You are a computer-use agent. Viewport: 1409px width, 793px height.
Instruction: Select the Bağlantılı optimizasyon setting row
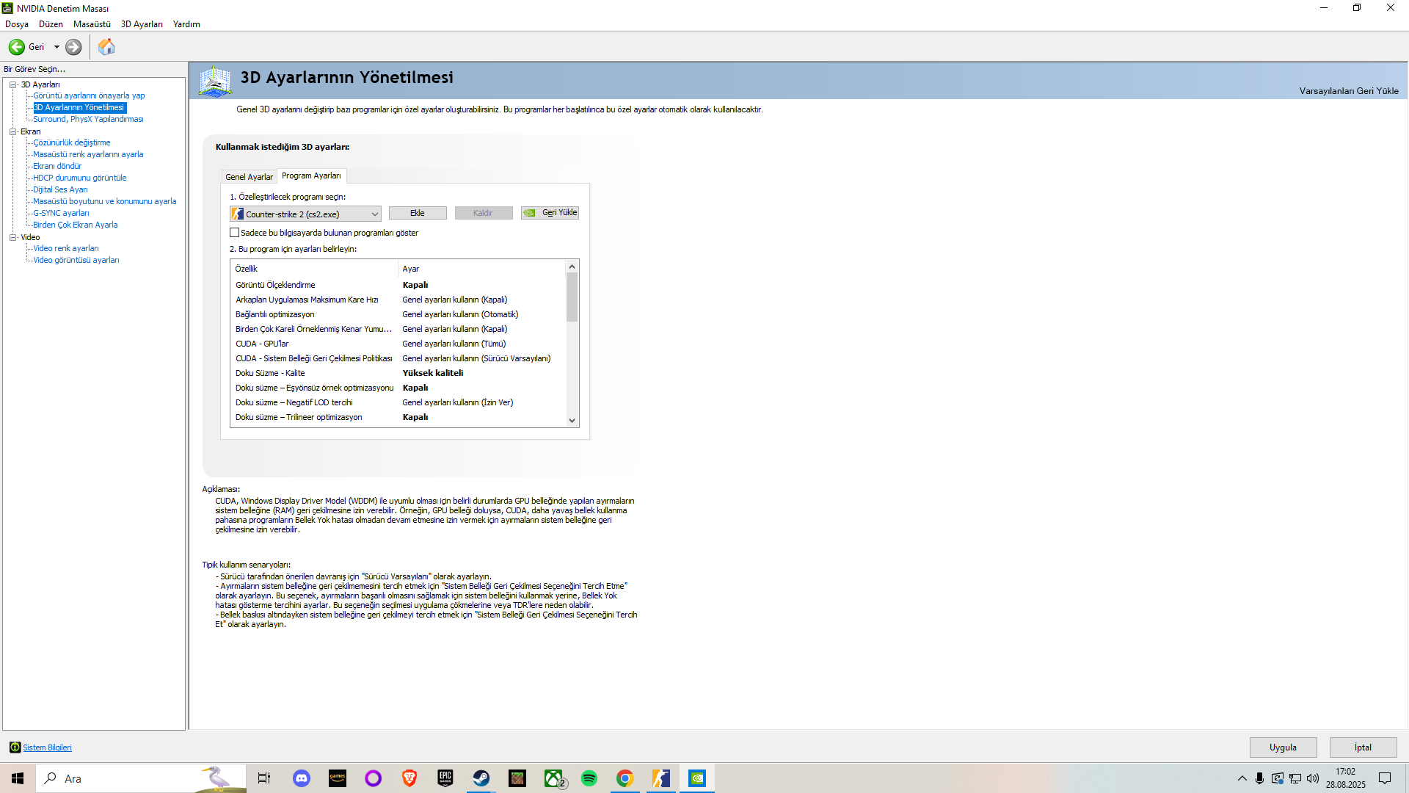[x=398, y=314]
